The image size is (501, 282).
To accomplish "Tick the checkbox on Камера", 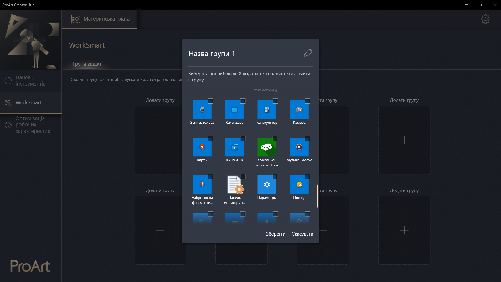I will click(x=307, y=101).
